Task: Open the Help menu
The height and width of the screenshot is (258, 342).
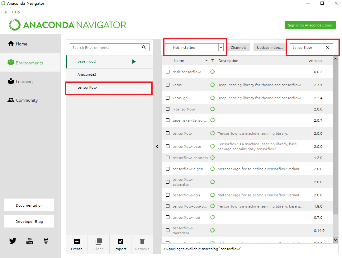Action: pyautogui.click(x=16, y=12)
